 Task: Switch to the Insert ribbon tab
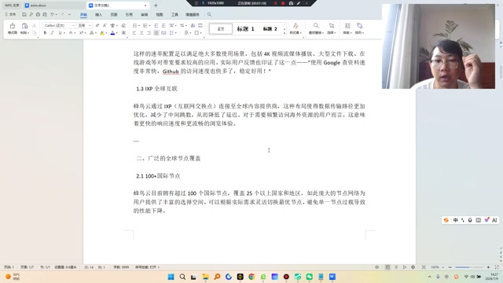(98, 15)
